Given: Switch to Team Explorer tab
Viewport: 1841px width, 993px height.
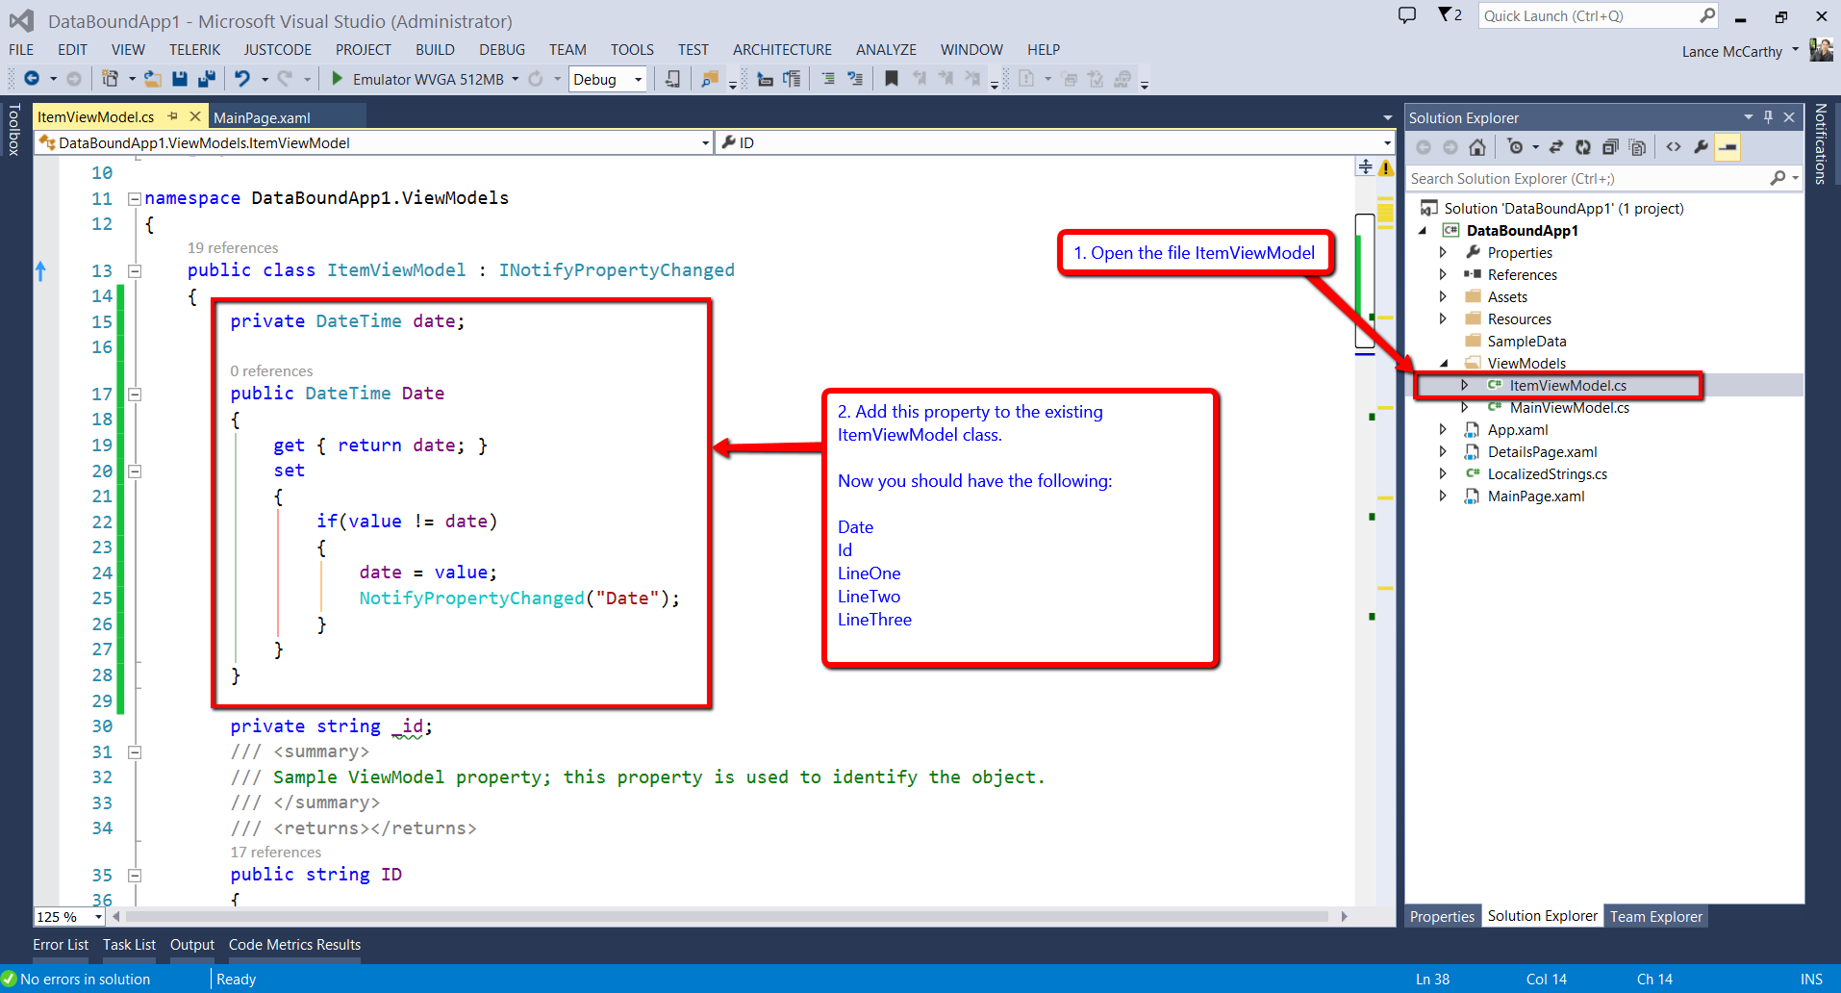Looking at the screenshot, I should 1655,916.
